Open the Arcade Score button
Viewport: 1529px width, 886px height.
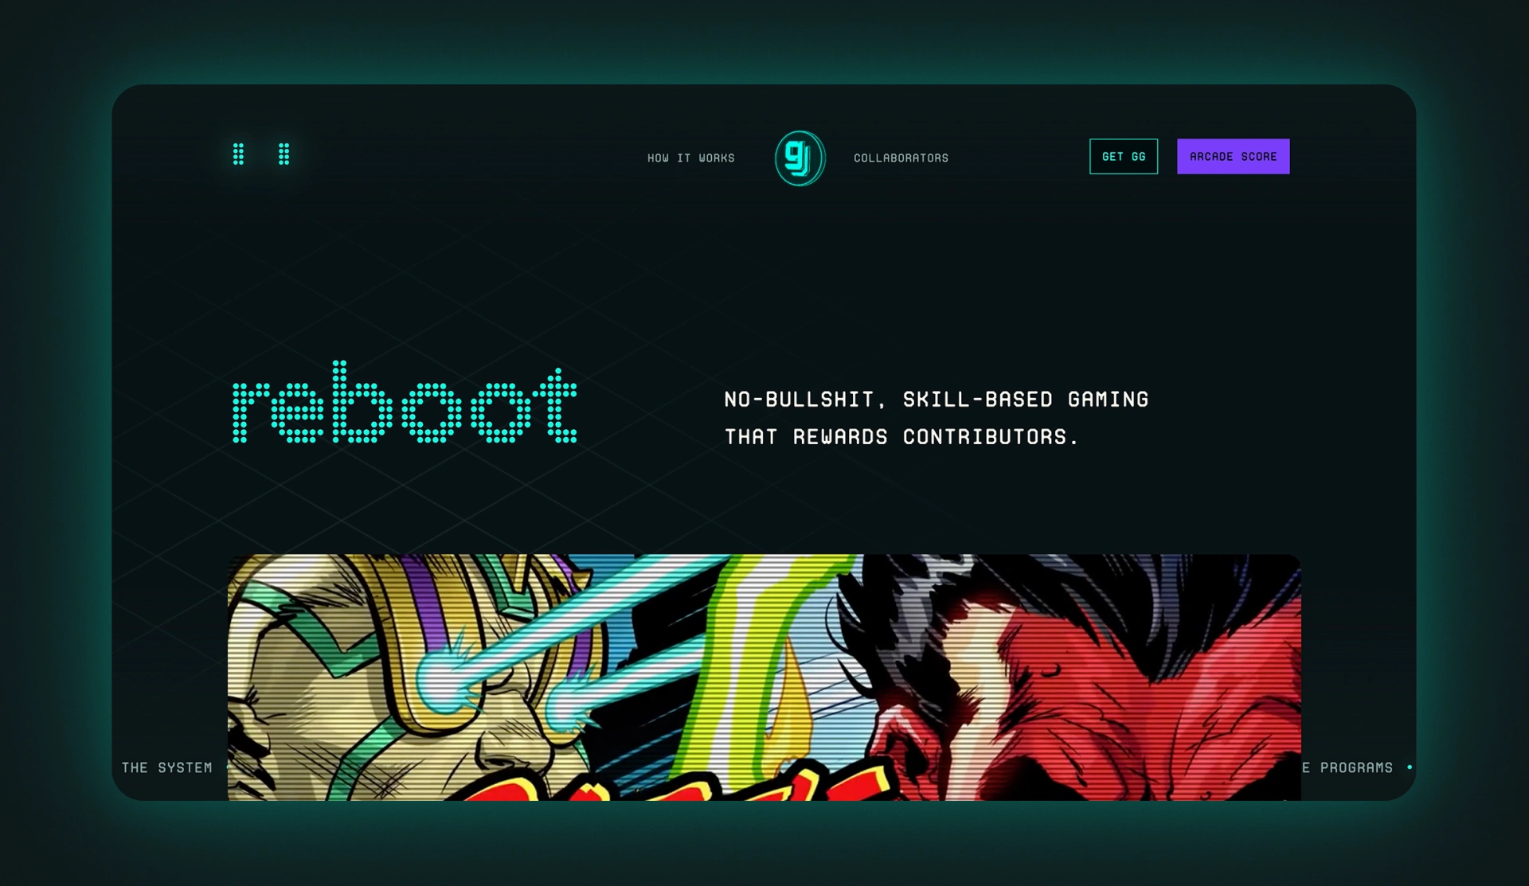tap(1233, 157)
